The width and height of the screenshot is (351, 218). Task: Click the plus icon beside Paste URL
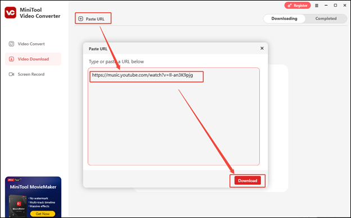pyautogui.click(x=80, y=18)
